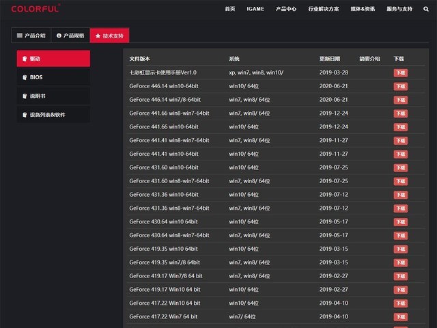Click the 系统 column header
This screenshot has height=328, width=437.
(234, 59)
